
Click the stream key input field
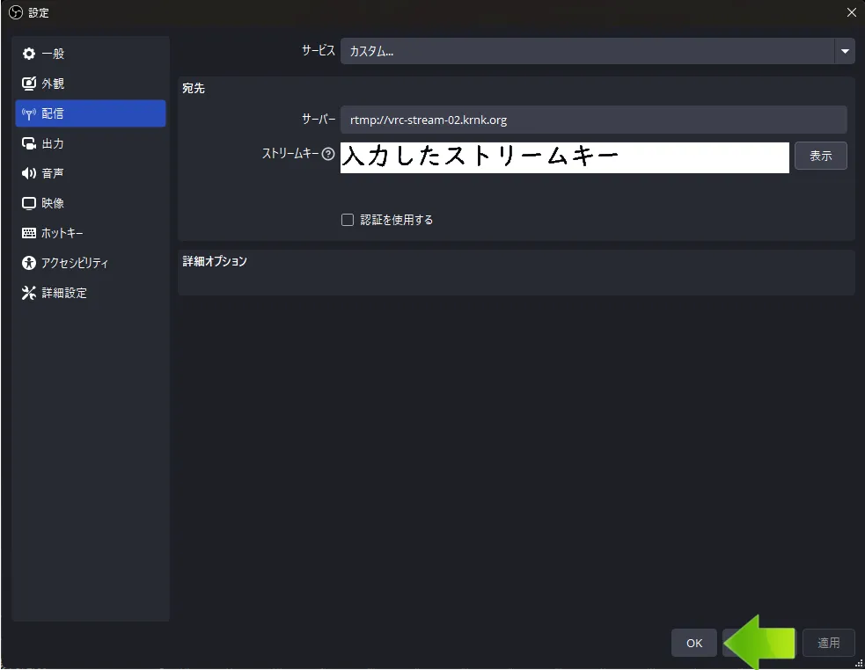pos(563,157)
